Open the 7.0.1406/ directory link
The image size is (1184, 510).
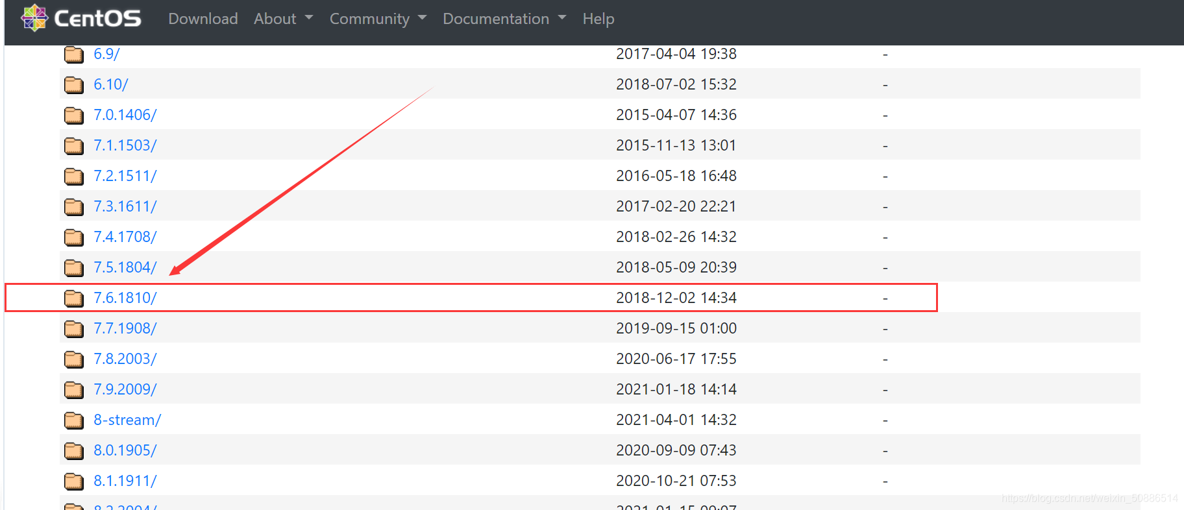(125, 115)
